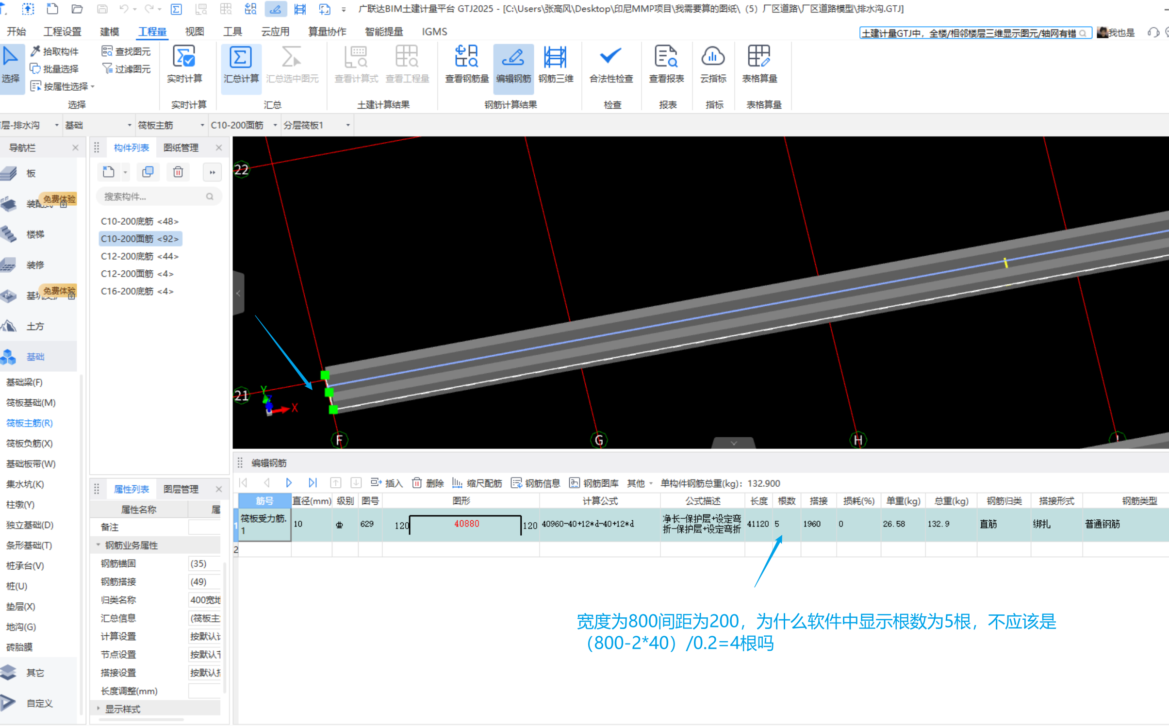Image resolution: width=1169 pixels, height=726 pixels.
Task: Select C16-200底筋 <4> in component list
Action: pyautogui.click(x=137, y=291)
